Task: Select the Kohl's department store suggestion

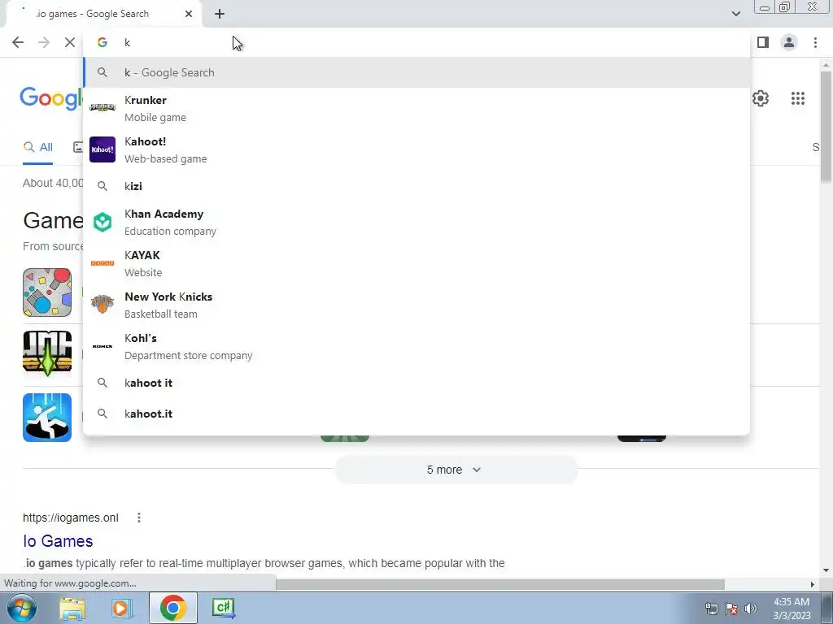Action: coord(416,346)
